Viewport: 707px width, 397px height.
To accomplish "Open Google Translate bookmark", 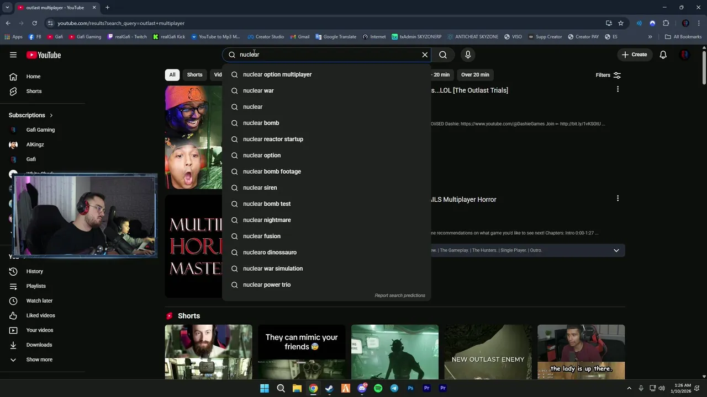I will [x=336, y=37].
